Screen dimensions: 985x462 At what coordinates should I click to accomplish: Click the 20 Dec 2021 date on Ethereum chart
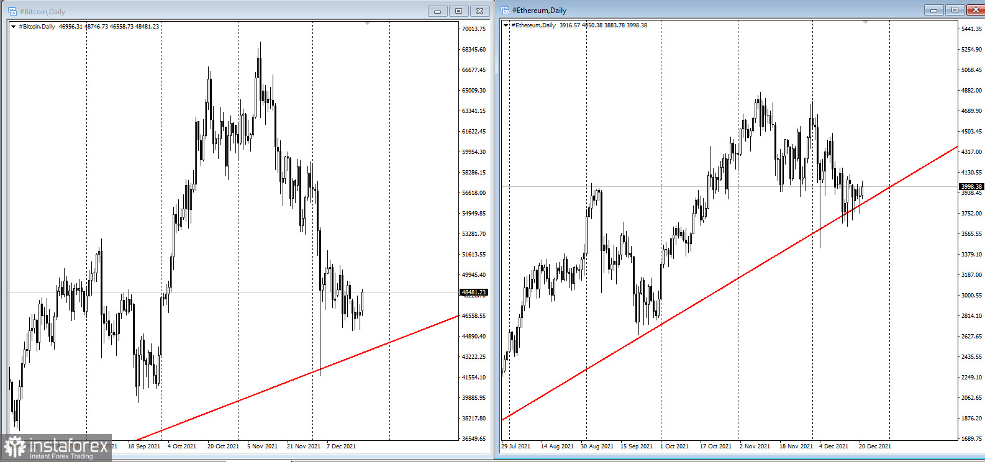(x=875, y=446)
